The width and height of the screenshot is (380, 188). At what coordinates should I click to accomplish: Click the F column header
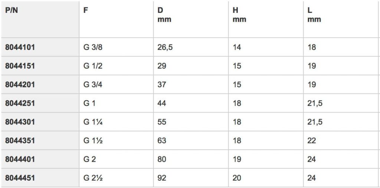click(86, 11)
